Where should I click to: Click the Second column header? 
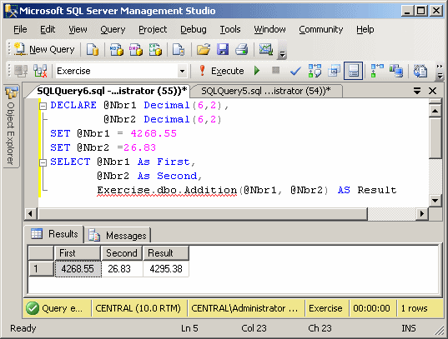pos(122,253)
